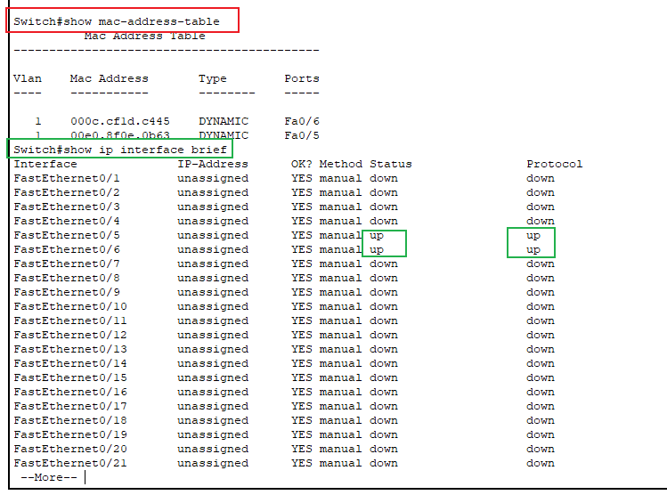Image resolution: width=667 pixels, height=503 pixels.
Task: Click 'YES' in FastEthernet0/3 row
Action: 302,207
